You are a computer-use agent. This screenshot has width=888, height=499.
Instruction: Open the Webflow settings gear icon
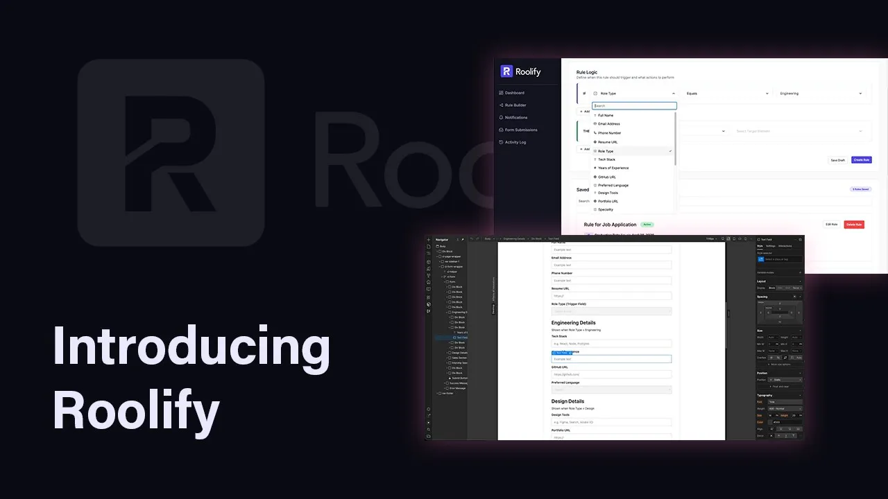click(x=429, y=409)
